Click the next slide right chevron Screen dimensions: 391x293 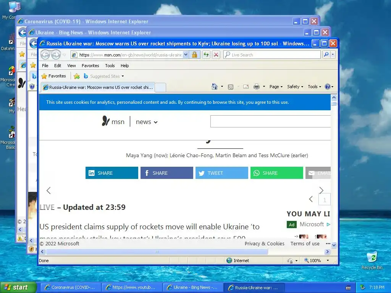322,190
